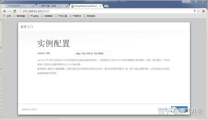Image resolution: width=208 pixels, height=120 pixels.
Task: Click the 新手入门 header text
Action: coord(27,27)
